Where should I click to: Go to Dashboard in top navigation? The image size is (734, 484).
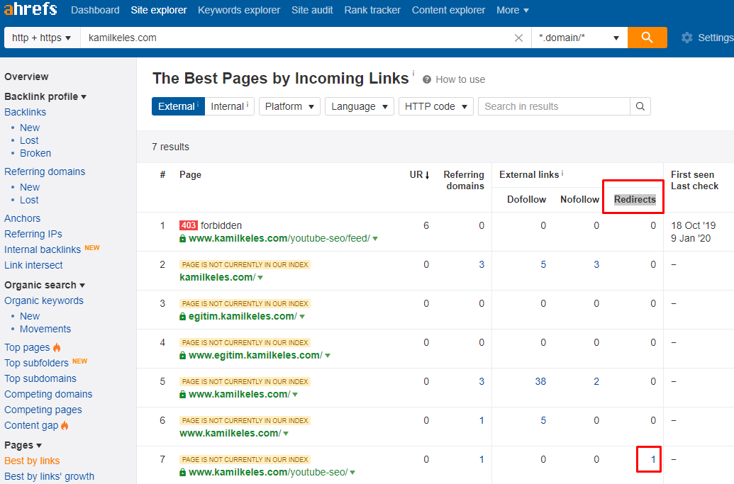point(95,10)
